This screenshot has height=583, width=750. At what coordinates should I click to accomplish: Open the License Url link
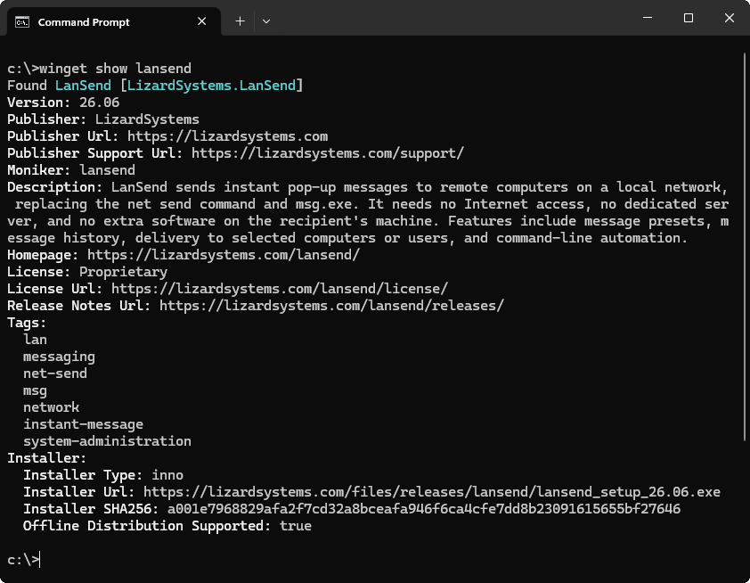(x=280, y=289)
